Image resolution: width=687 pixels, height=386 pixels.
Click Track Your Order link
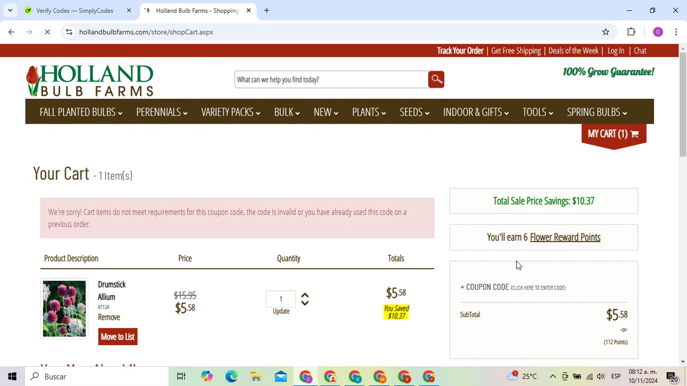(x=460, y=51)
